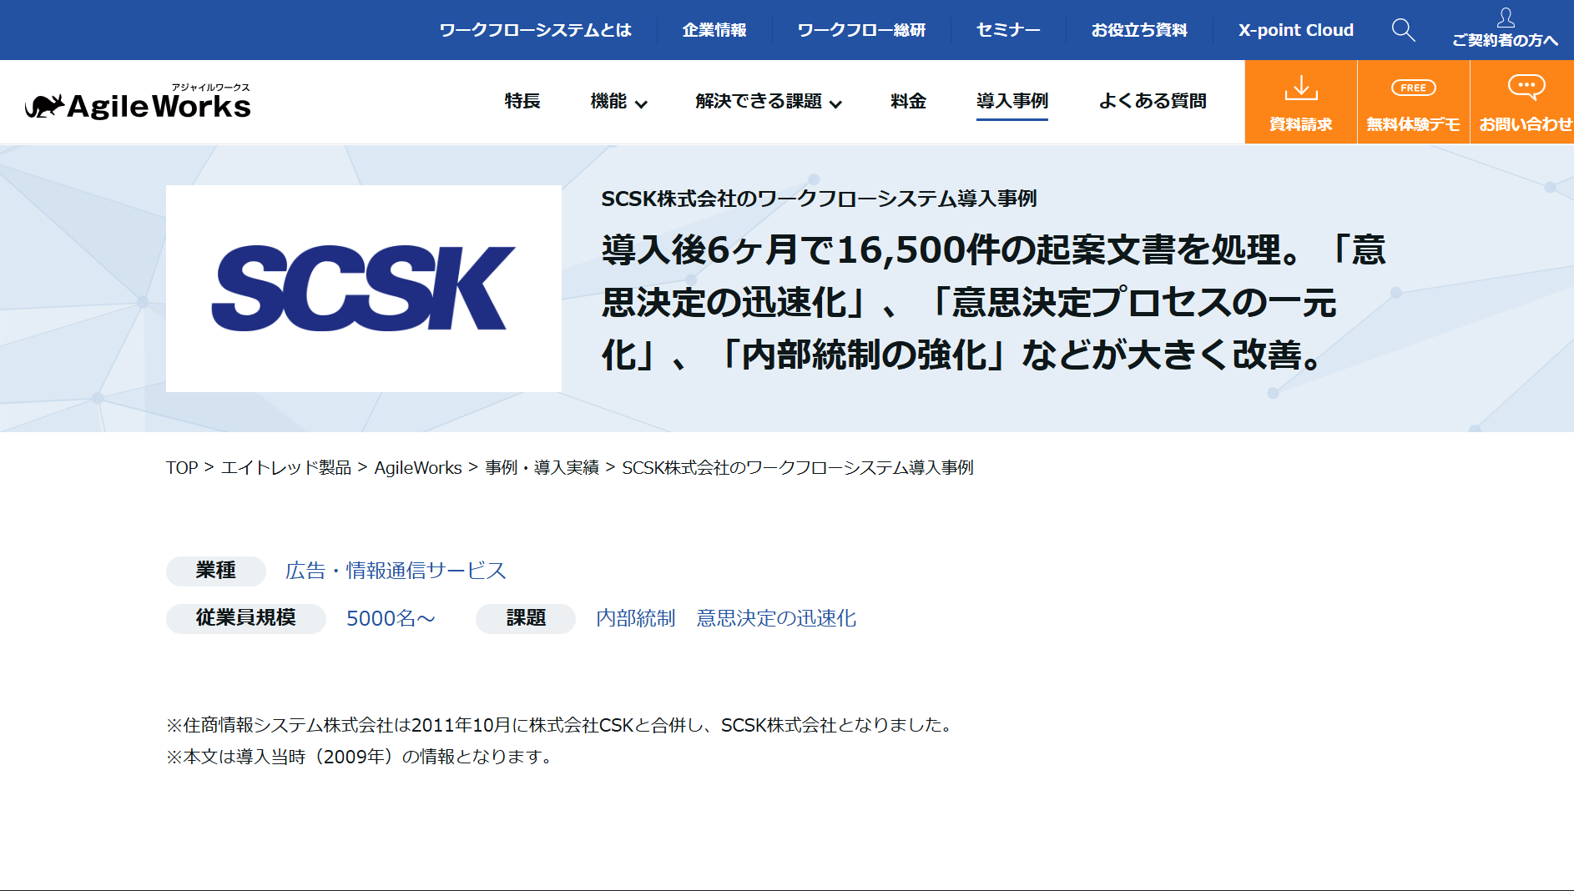Image resolution: width=1574 pixels, height=891 pixels.
Task: Click the 意思決定の迅速化 topic link
Action: pyautogui.click(x=776, y=618)
